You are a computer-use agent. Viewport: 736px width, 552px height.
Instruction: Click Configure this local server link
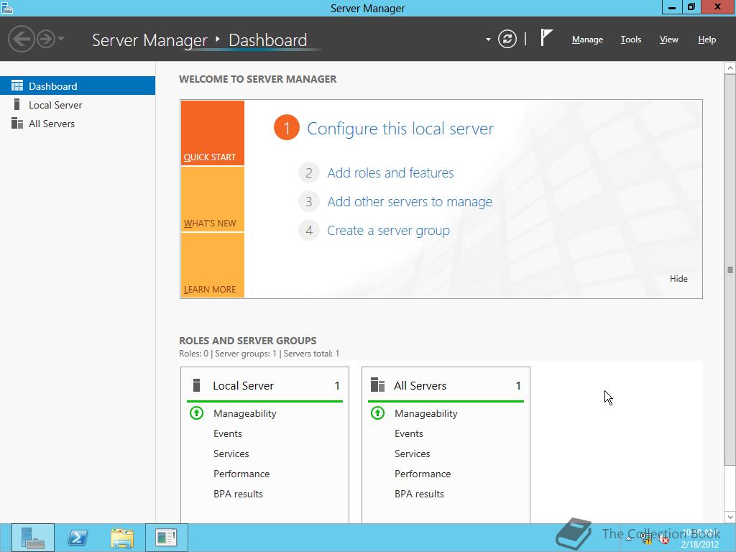click(x=400, y=129)
